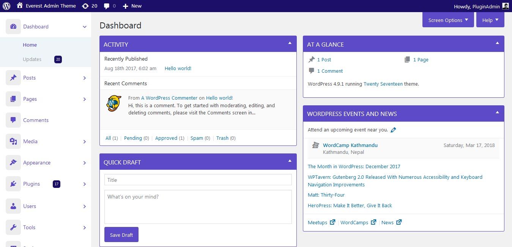Collapse the Dashboard sidebar submenu arrow

coord(85,27)
